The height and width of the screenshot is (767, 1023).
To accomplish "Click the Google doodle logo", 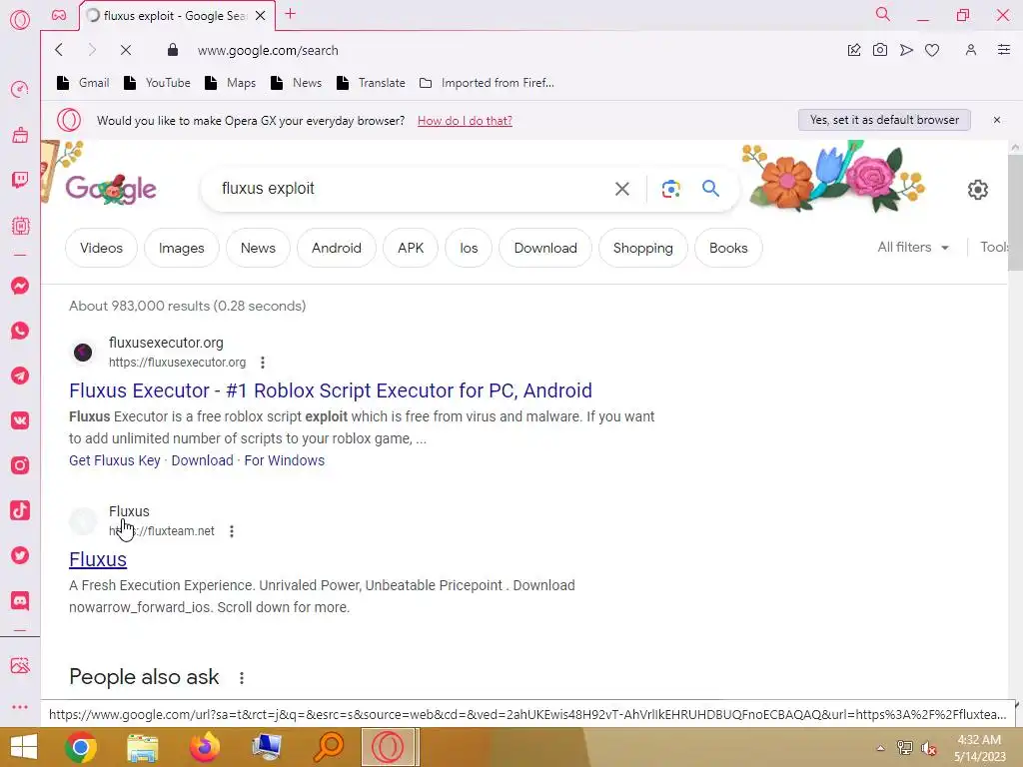I will point(111,189).
